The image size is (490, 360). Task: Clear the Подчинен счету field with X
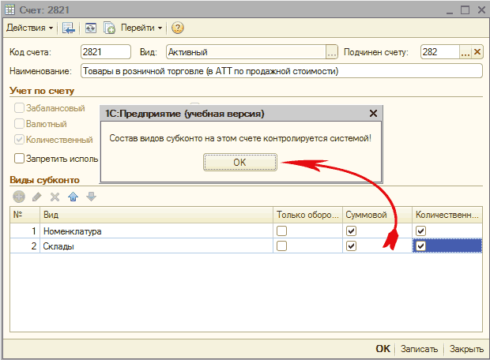click(477, 52)
